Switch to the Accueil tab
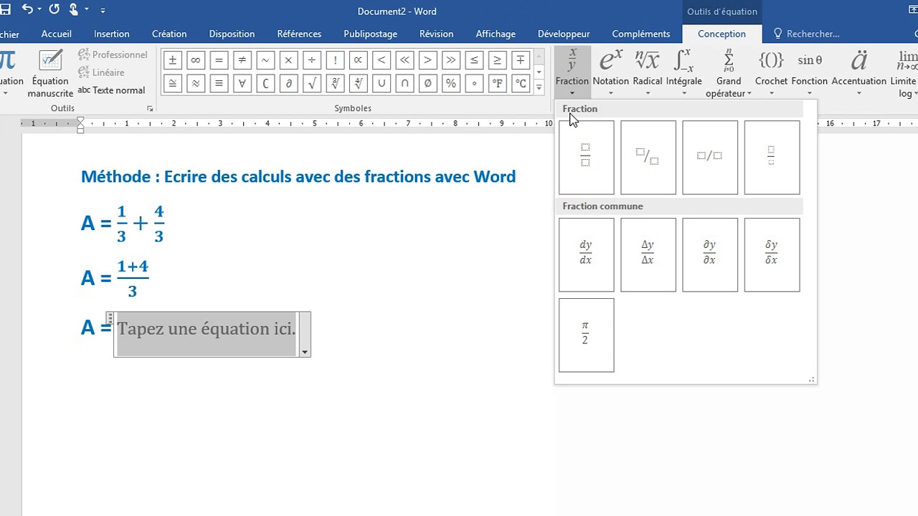Image resolution: width=918 pixels, height=516 pixels. 57,34
